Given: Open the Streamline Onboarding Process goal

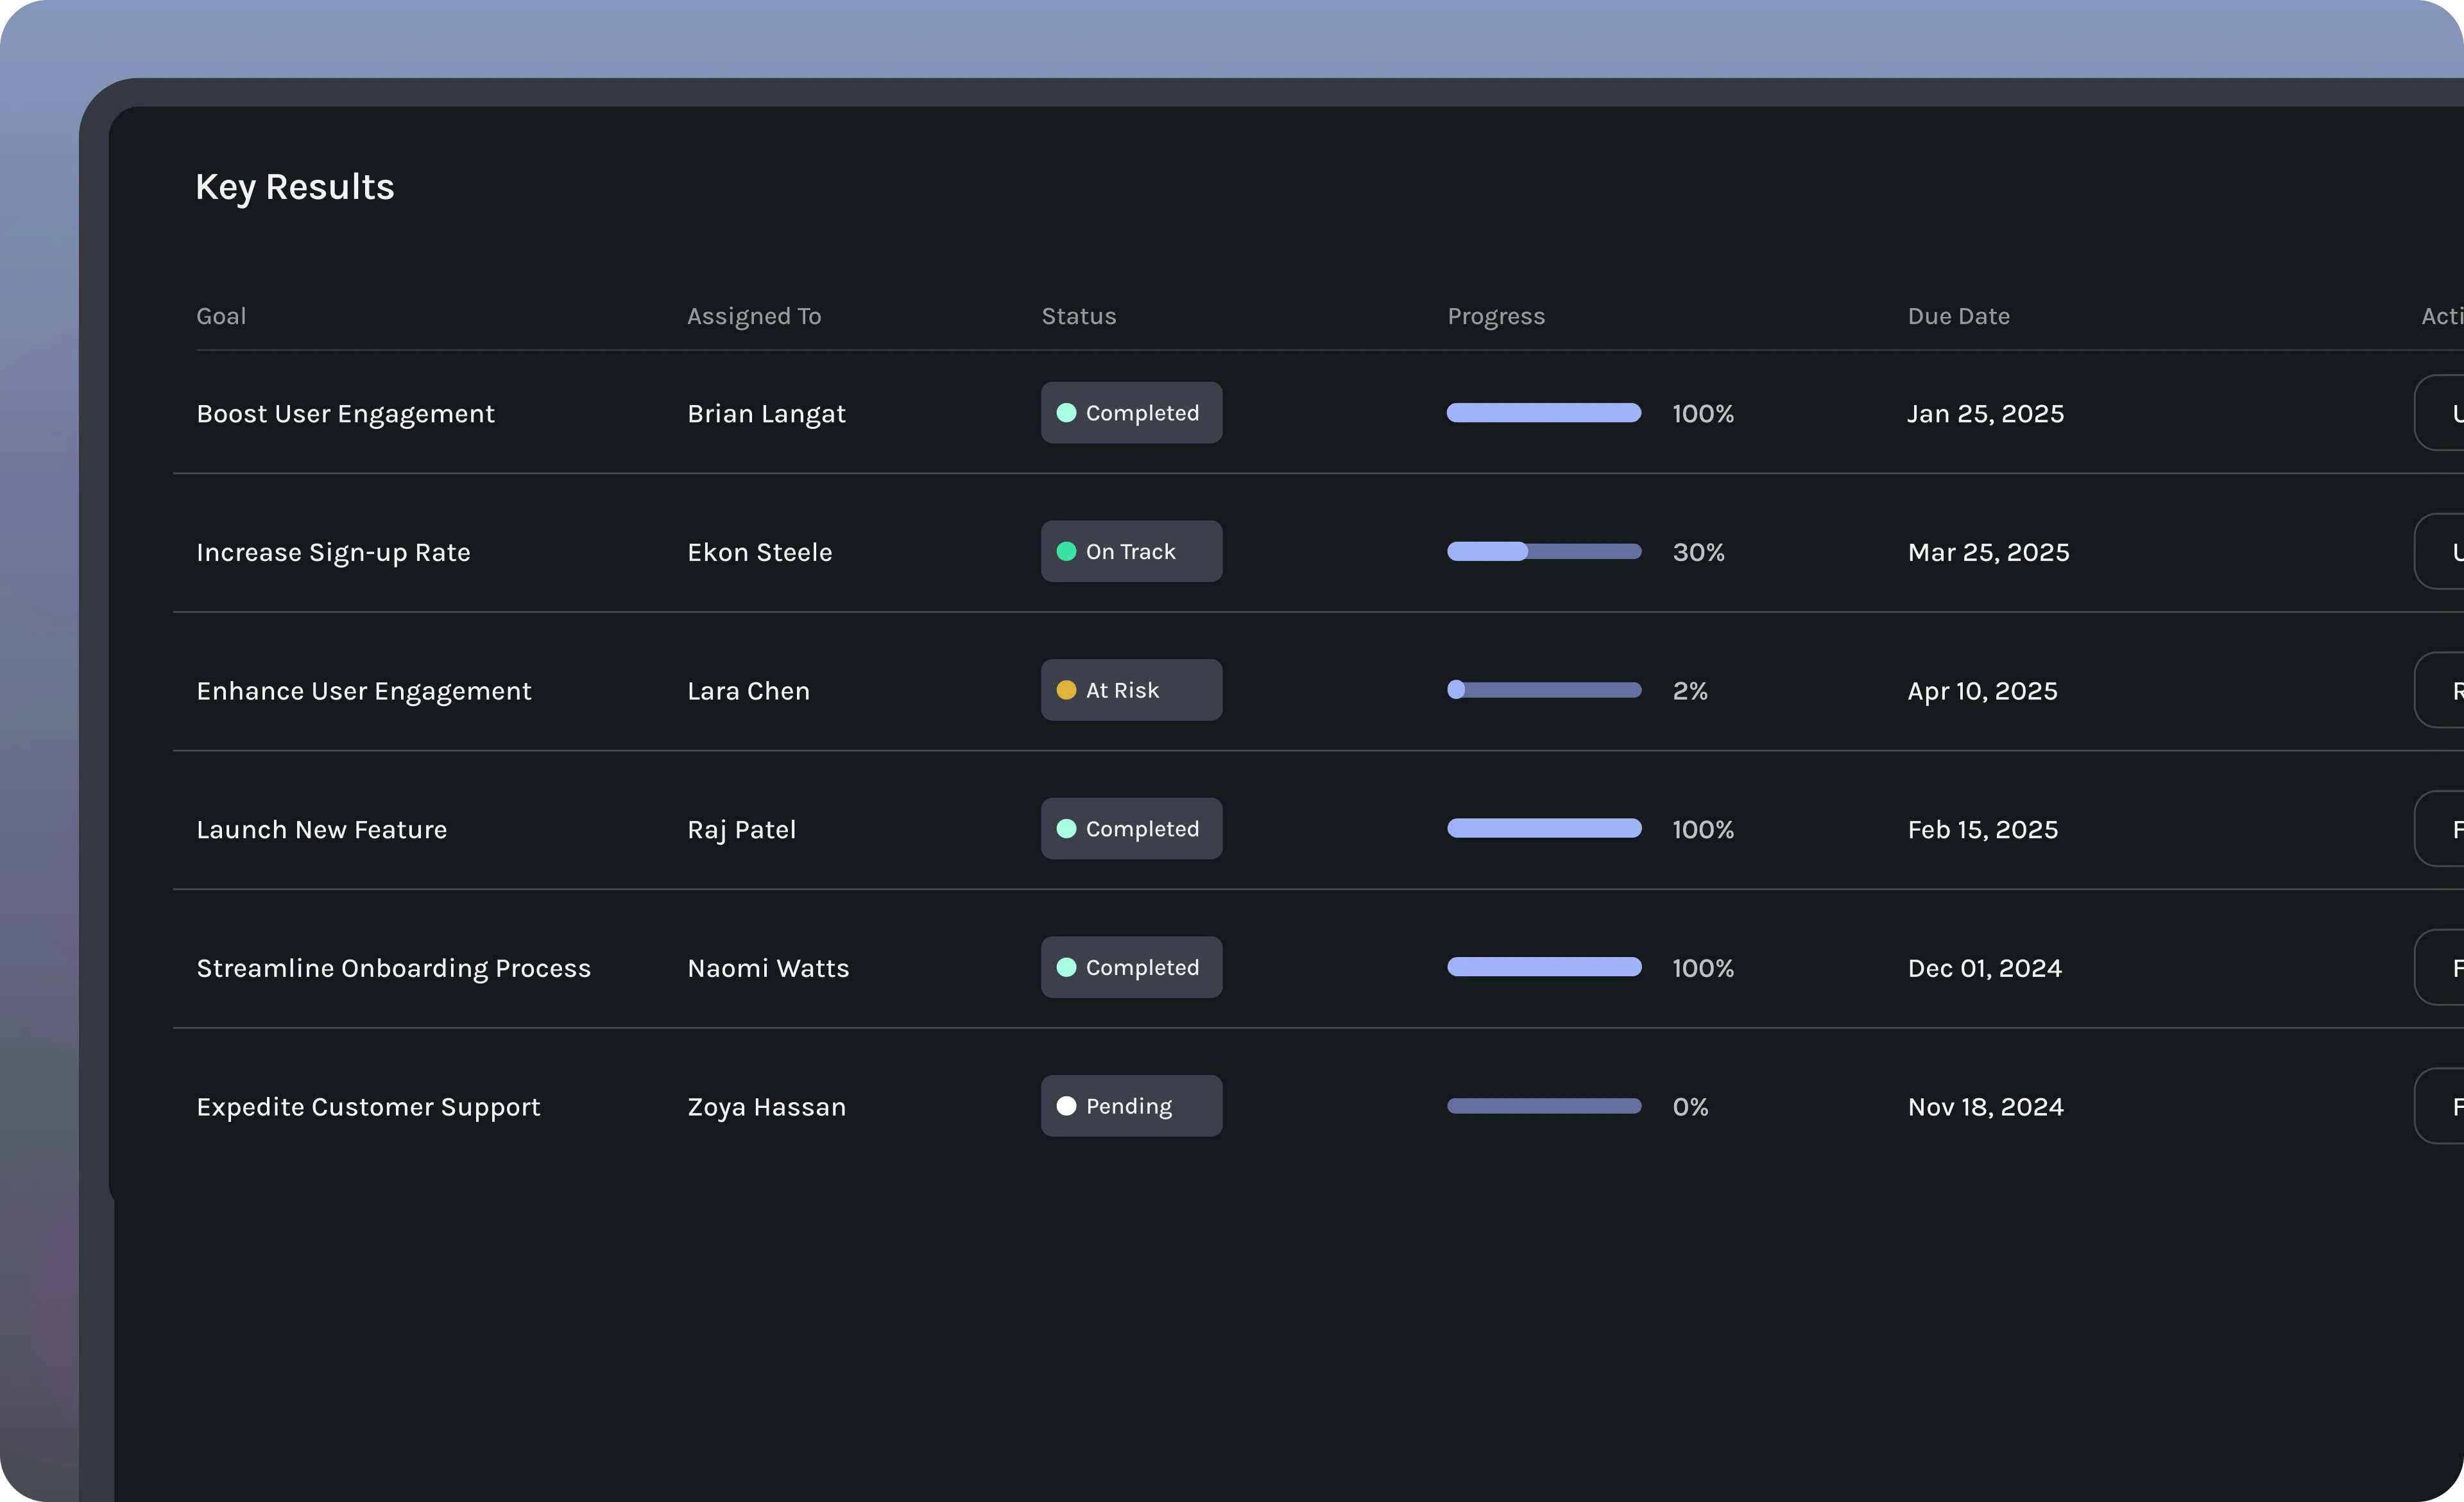Looking at the screenshot, I should 393,968.
